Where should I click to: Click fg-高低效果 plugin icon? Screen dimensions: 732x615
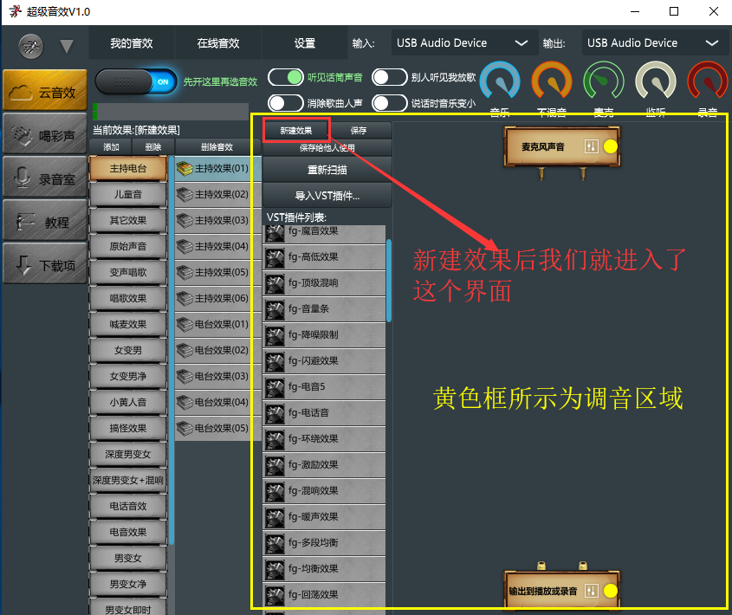coord(275,257)
